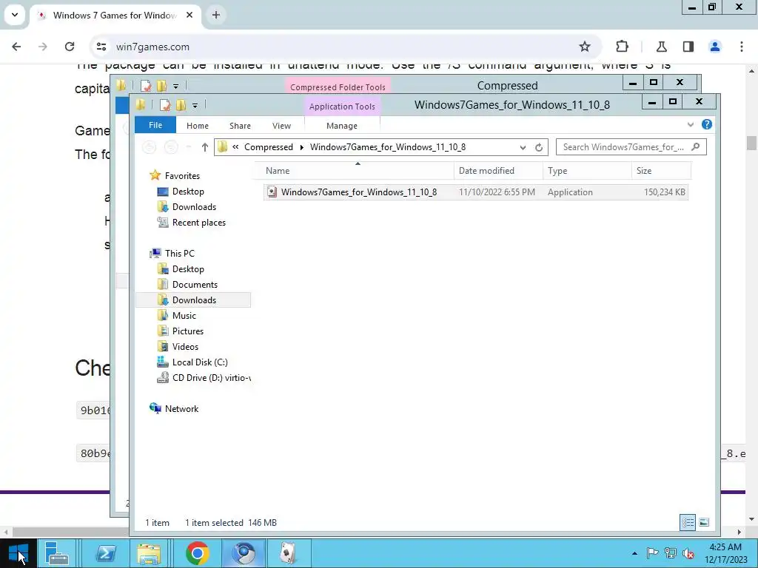Go up one folder level with Up arrow
Screen dimensions: 758x568
click(x=204, y=147)
